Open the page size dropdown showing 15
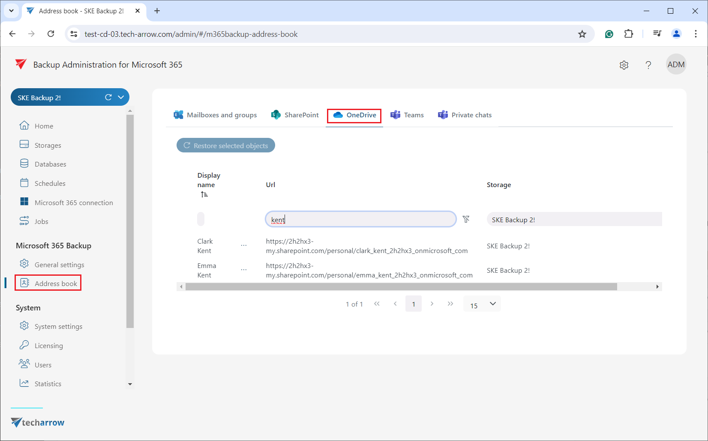The image size is (708, 441). point(482,304)
